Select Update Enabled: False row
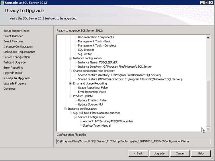Screen dimensions: 215x161 pyautogui.click(x=92, y=100)
